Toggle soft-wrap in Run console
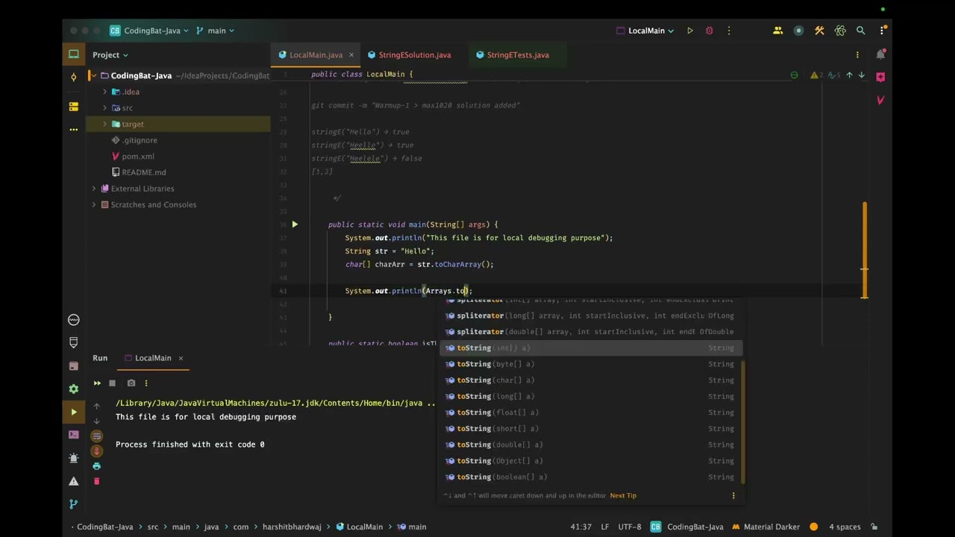This screenshot has height=537, width=955. [96, 436]
